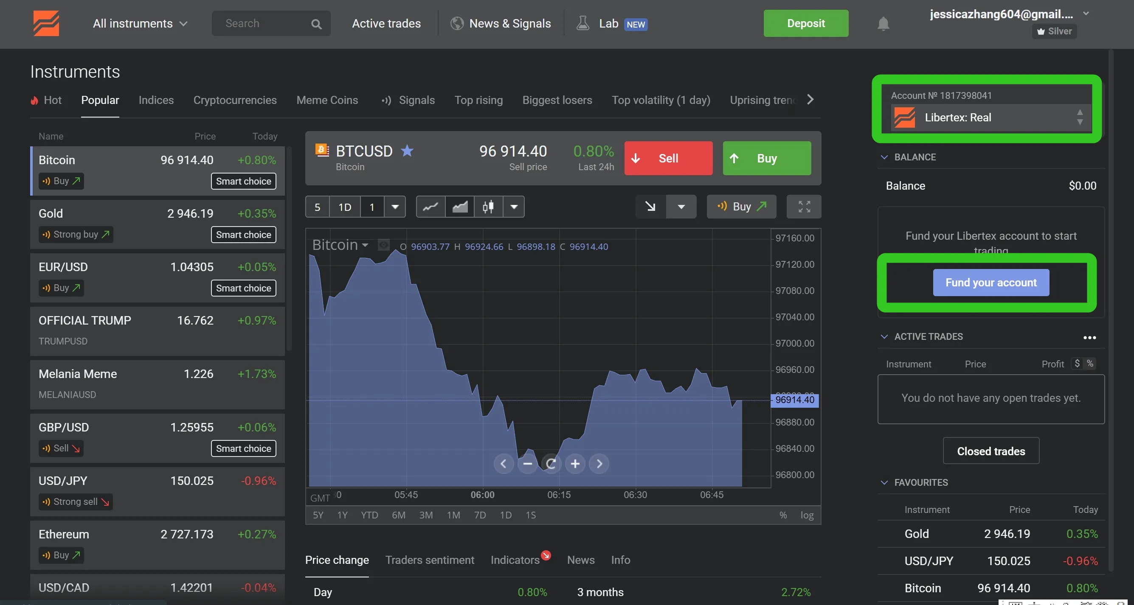Click the trend line drawing tool
This screenshot has width=1134, height=605.
(650, 206)
